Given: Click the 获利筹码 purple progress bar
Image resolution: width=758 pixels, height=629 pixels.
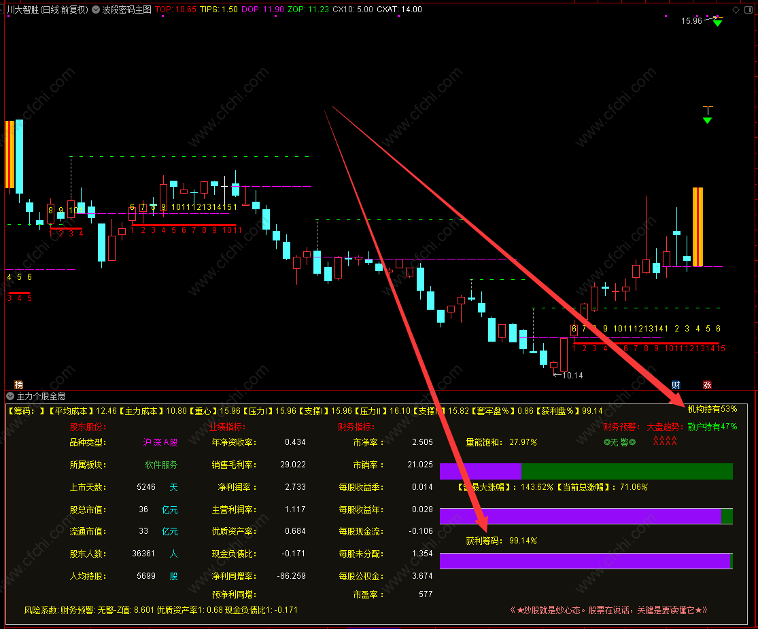Looking at the screenshot, I should pos(586,561).
